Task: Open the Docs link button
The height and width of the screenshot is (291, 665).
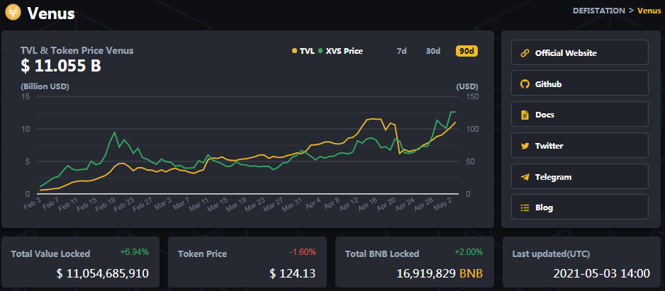Action: pyautogui.click(x=580, y=114)
